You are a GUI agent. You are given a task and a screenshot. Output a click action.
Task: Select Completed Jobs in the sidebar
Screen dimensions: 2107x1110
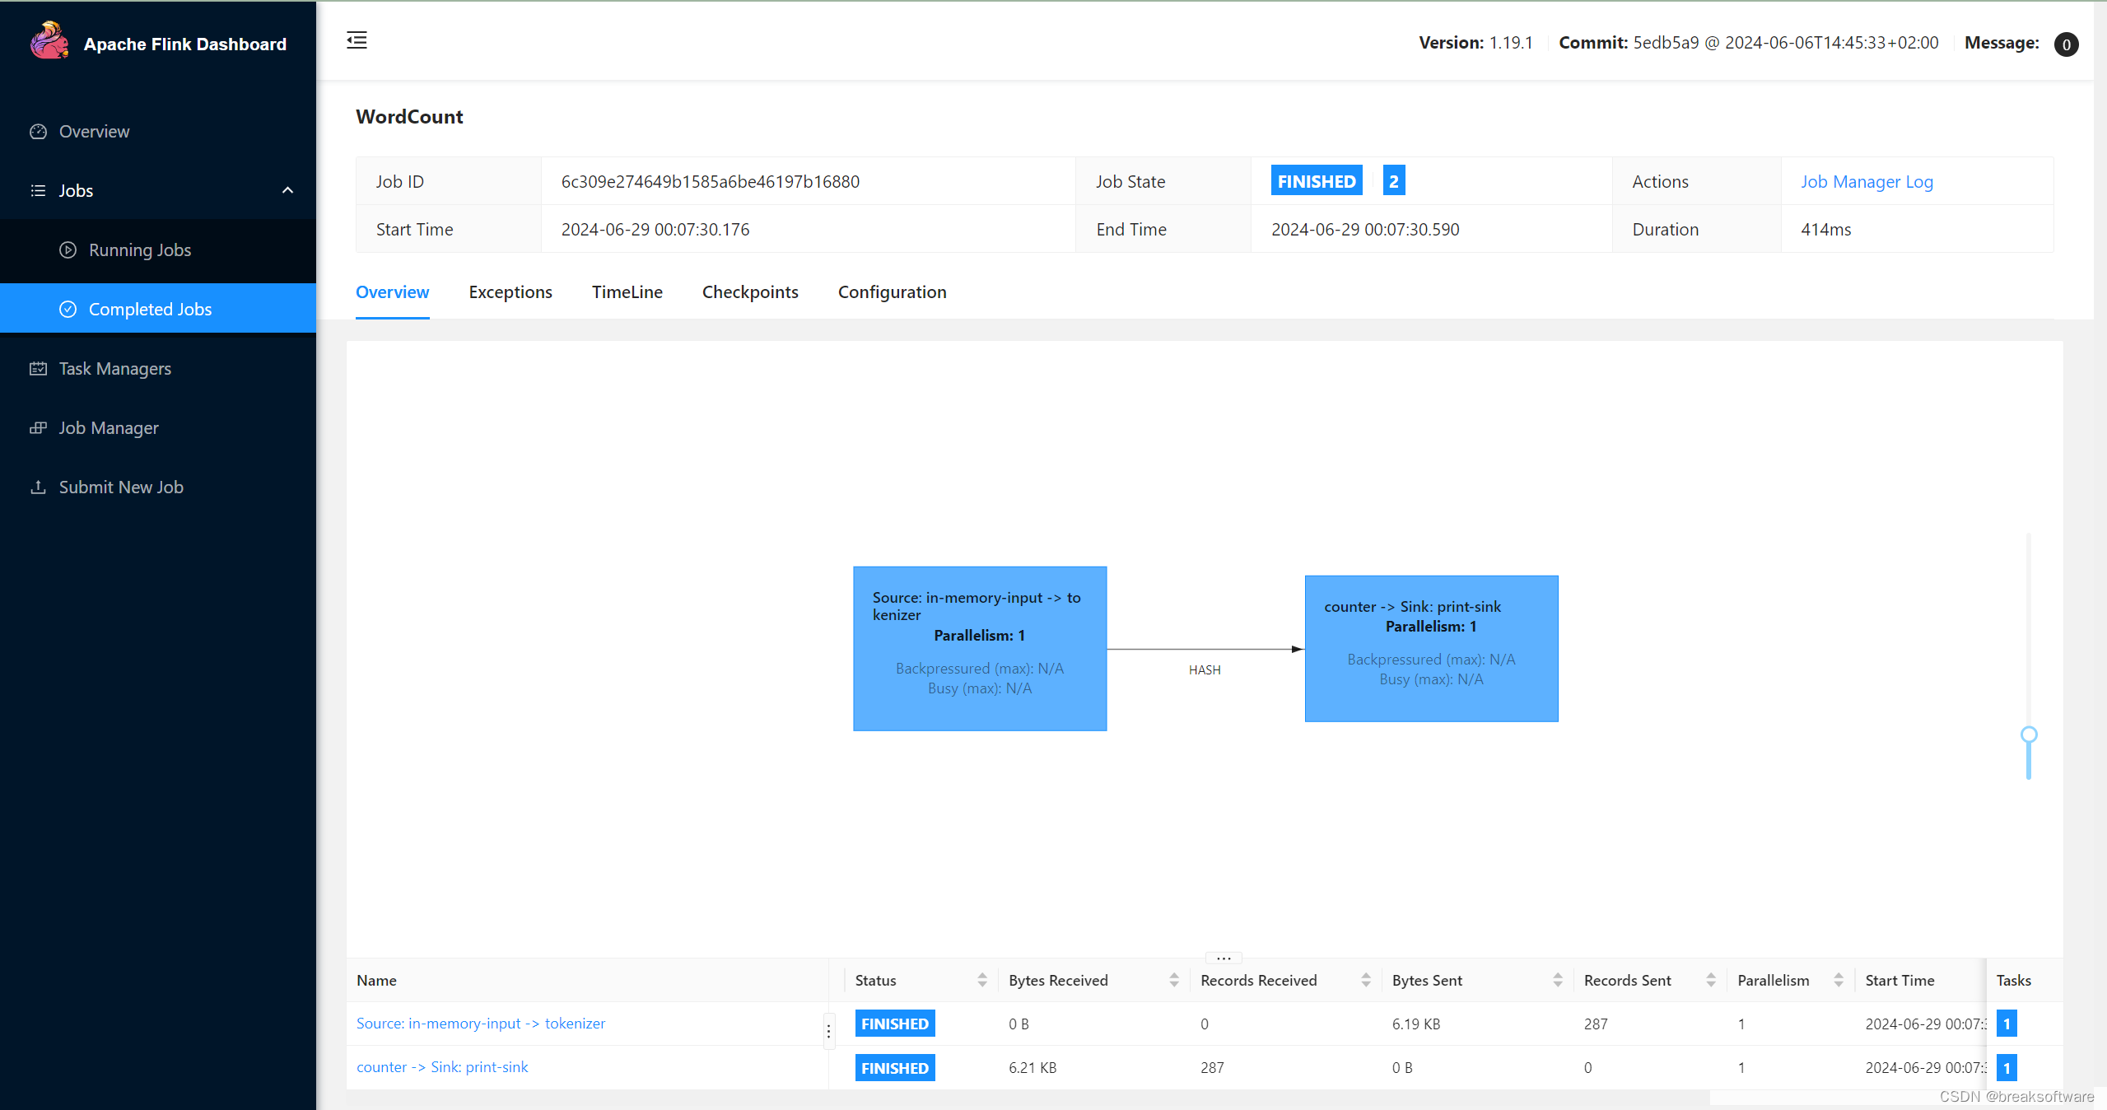click(x=158, y=309)
